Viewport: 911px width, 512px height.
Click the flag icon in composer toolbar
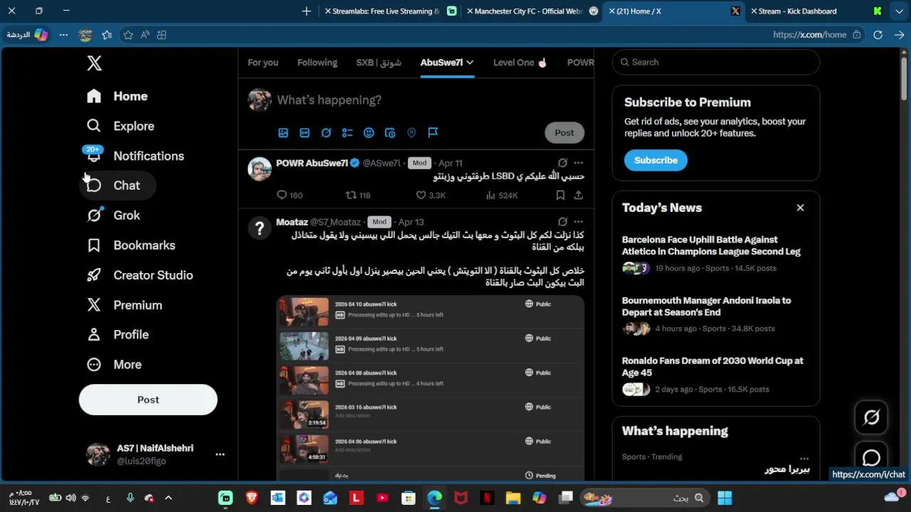[x=433, y=133]
